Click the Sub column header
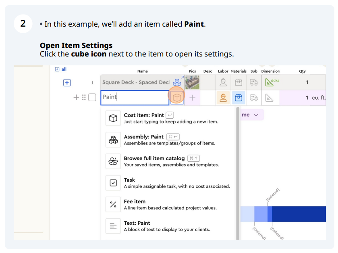Viewport: 338px width, 253px height. pos(254,71)
